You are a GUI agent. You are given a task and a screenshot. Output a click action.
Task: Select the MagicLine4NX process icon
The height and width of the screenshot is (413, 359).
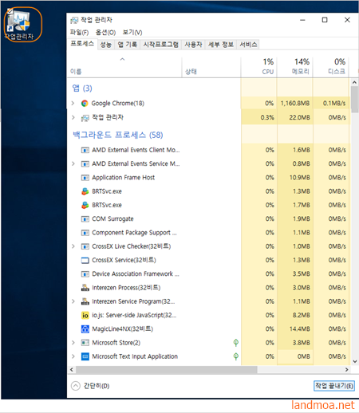pos(85,329)
